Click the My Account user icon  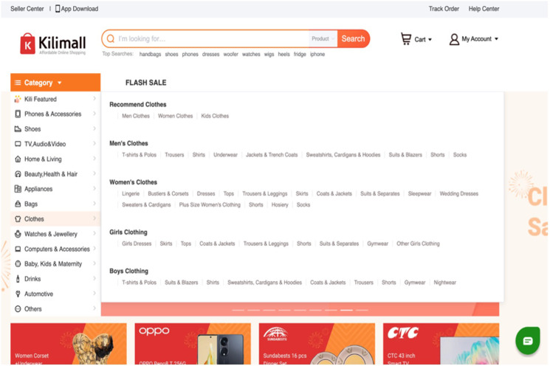(454, 39)
